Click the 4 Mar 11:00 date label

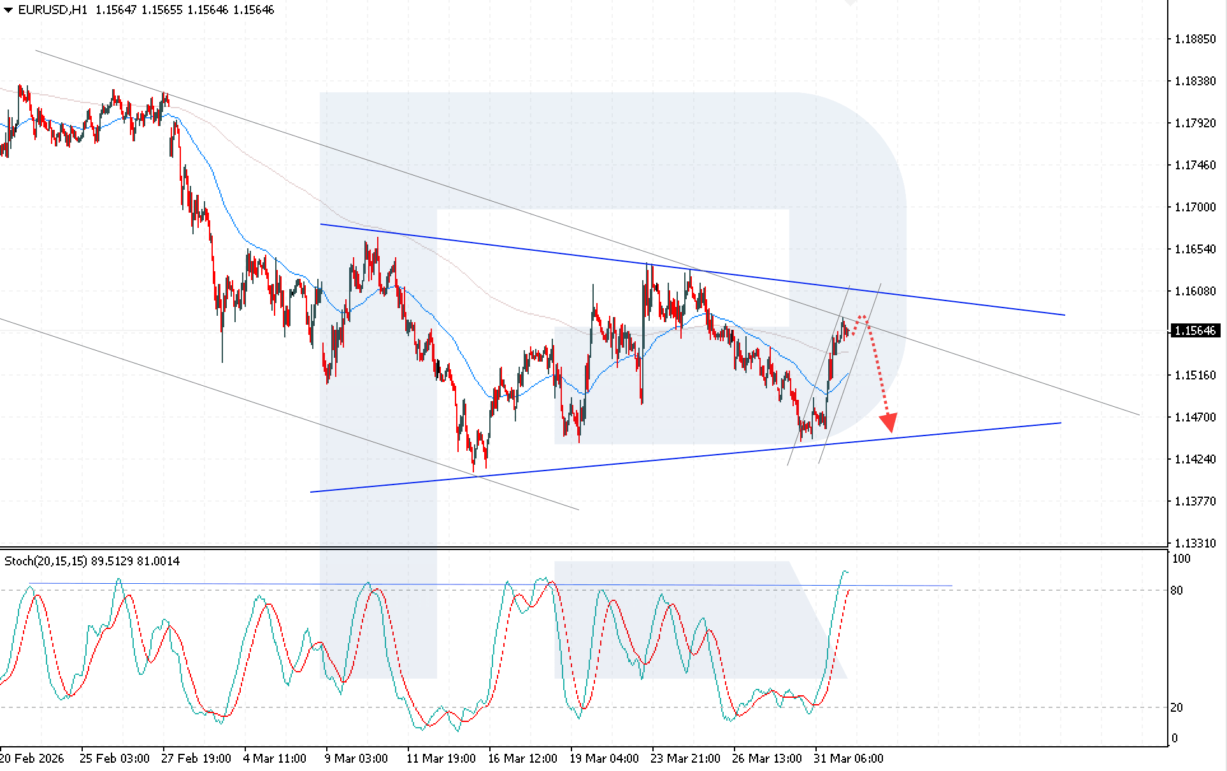(x=275, y=758)
